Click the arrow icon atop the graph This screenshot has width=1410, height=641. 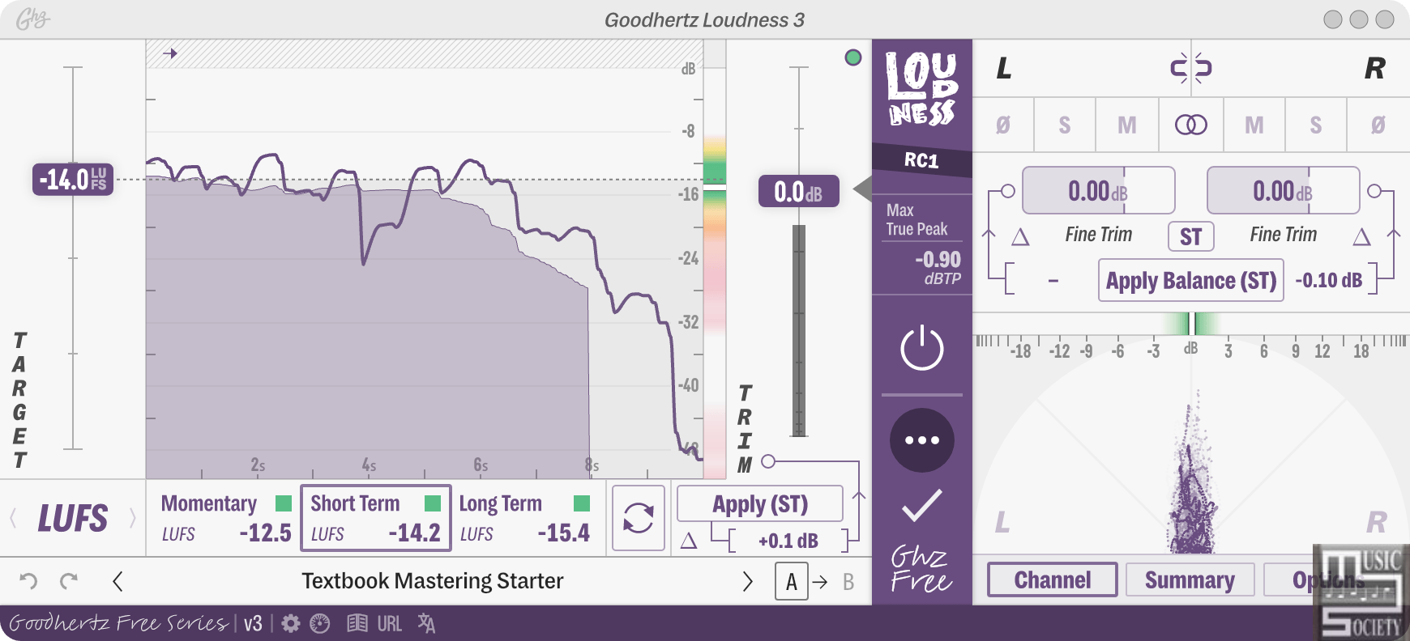coord(169,53)
